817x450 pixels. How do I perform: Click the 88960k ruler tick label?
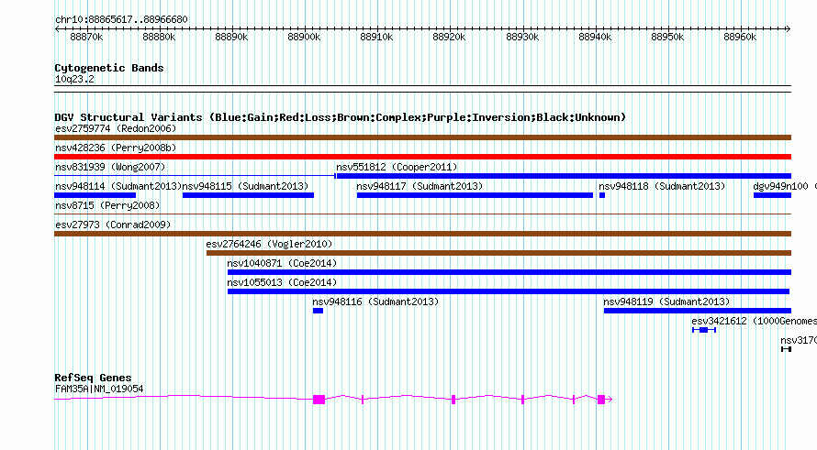[739, 37]
